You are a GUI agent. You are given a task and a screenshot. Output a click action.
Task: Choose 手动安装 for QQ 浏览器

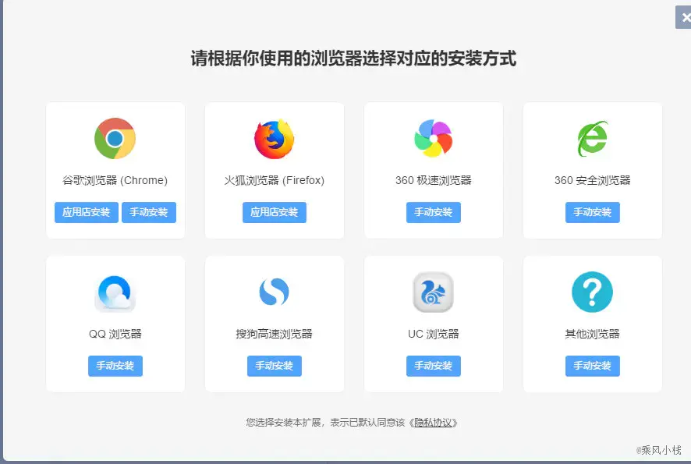pyautogui.click(x=115, y=366)
